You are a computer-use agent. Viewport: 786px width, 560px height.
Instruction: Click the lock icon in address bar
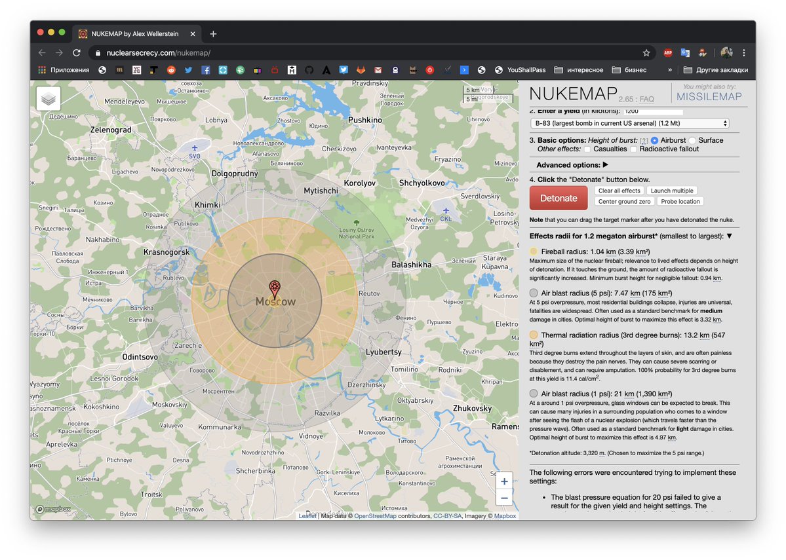point(98,52)
